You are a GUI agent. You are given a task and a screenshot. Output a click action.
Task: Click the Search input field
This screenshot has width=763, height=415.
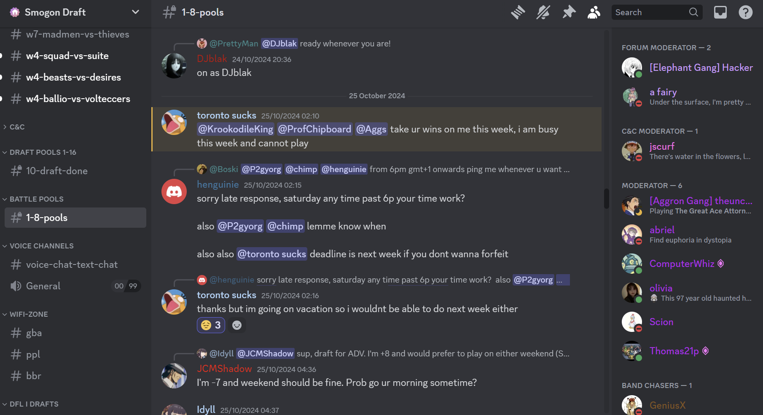pyautogui.click(x=649, y=13)
